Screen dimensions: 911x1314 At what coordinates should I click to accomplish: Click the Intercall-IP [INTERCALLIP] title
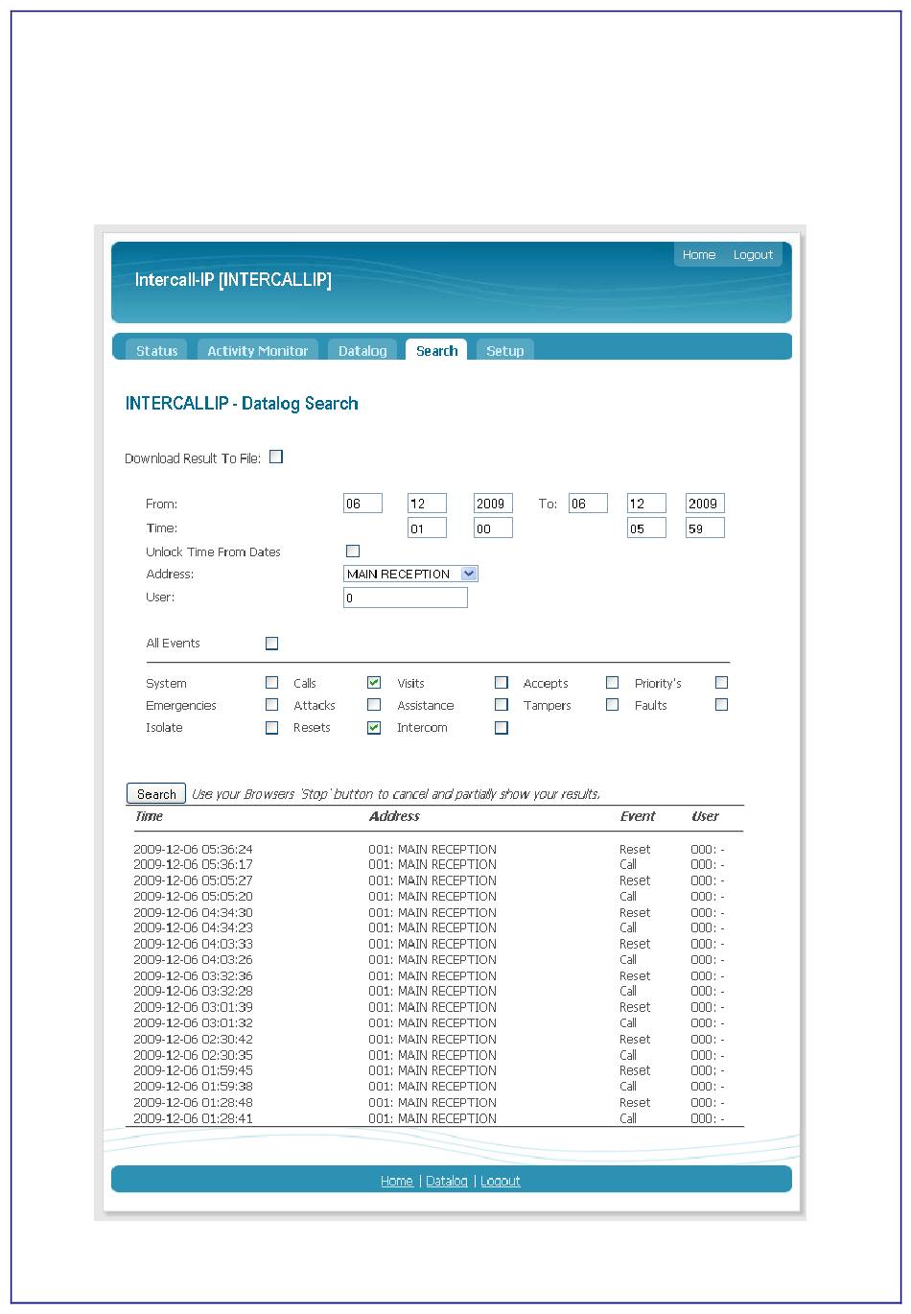pos(233,281)
